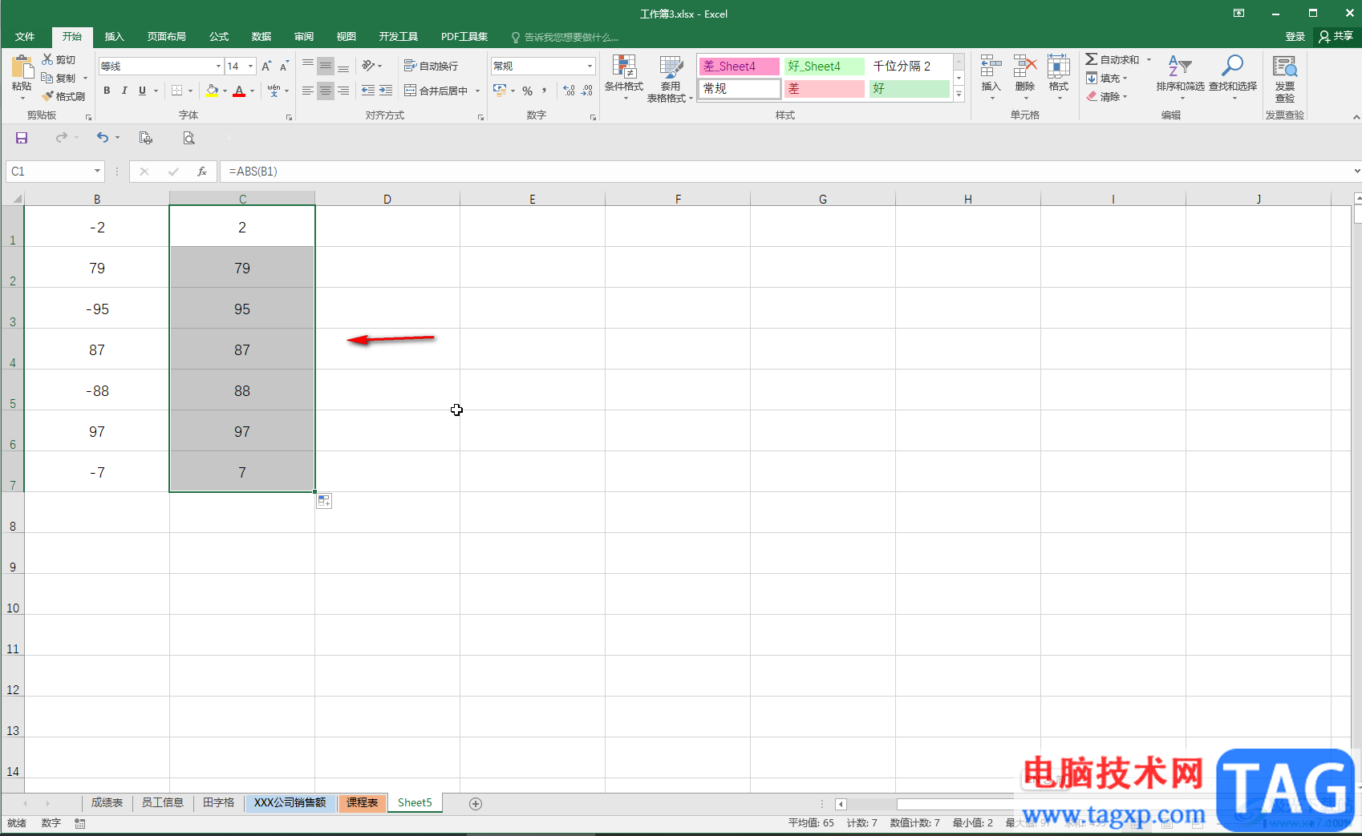Viewport: 1362px width, 836px height.
Task: Apply comma style number format
Action: 544,91
